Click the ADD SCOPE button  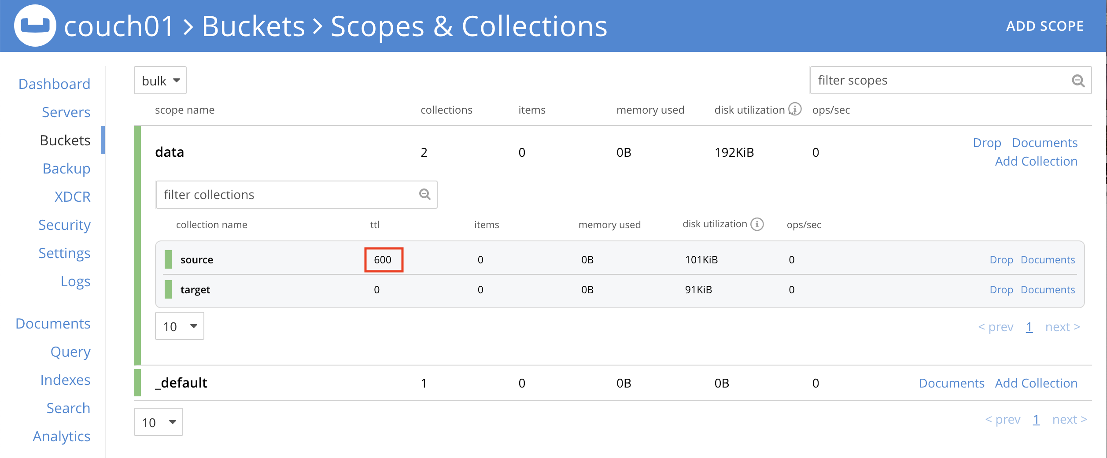1045,26
